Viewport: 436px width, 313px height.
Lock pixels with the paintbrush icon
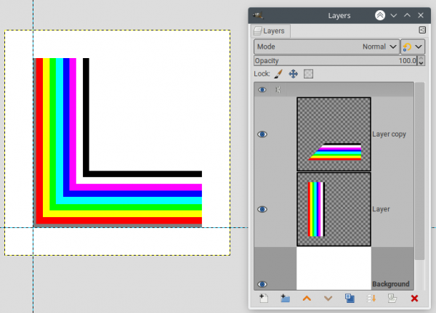(x=278, y=74)
